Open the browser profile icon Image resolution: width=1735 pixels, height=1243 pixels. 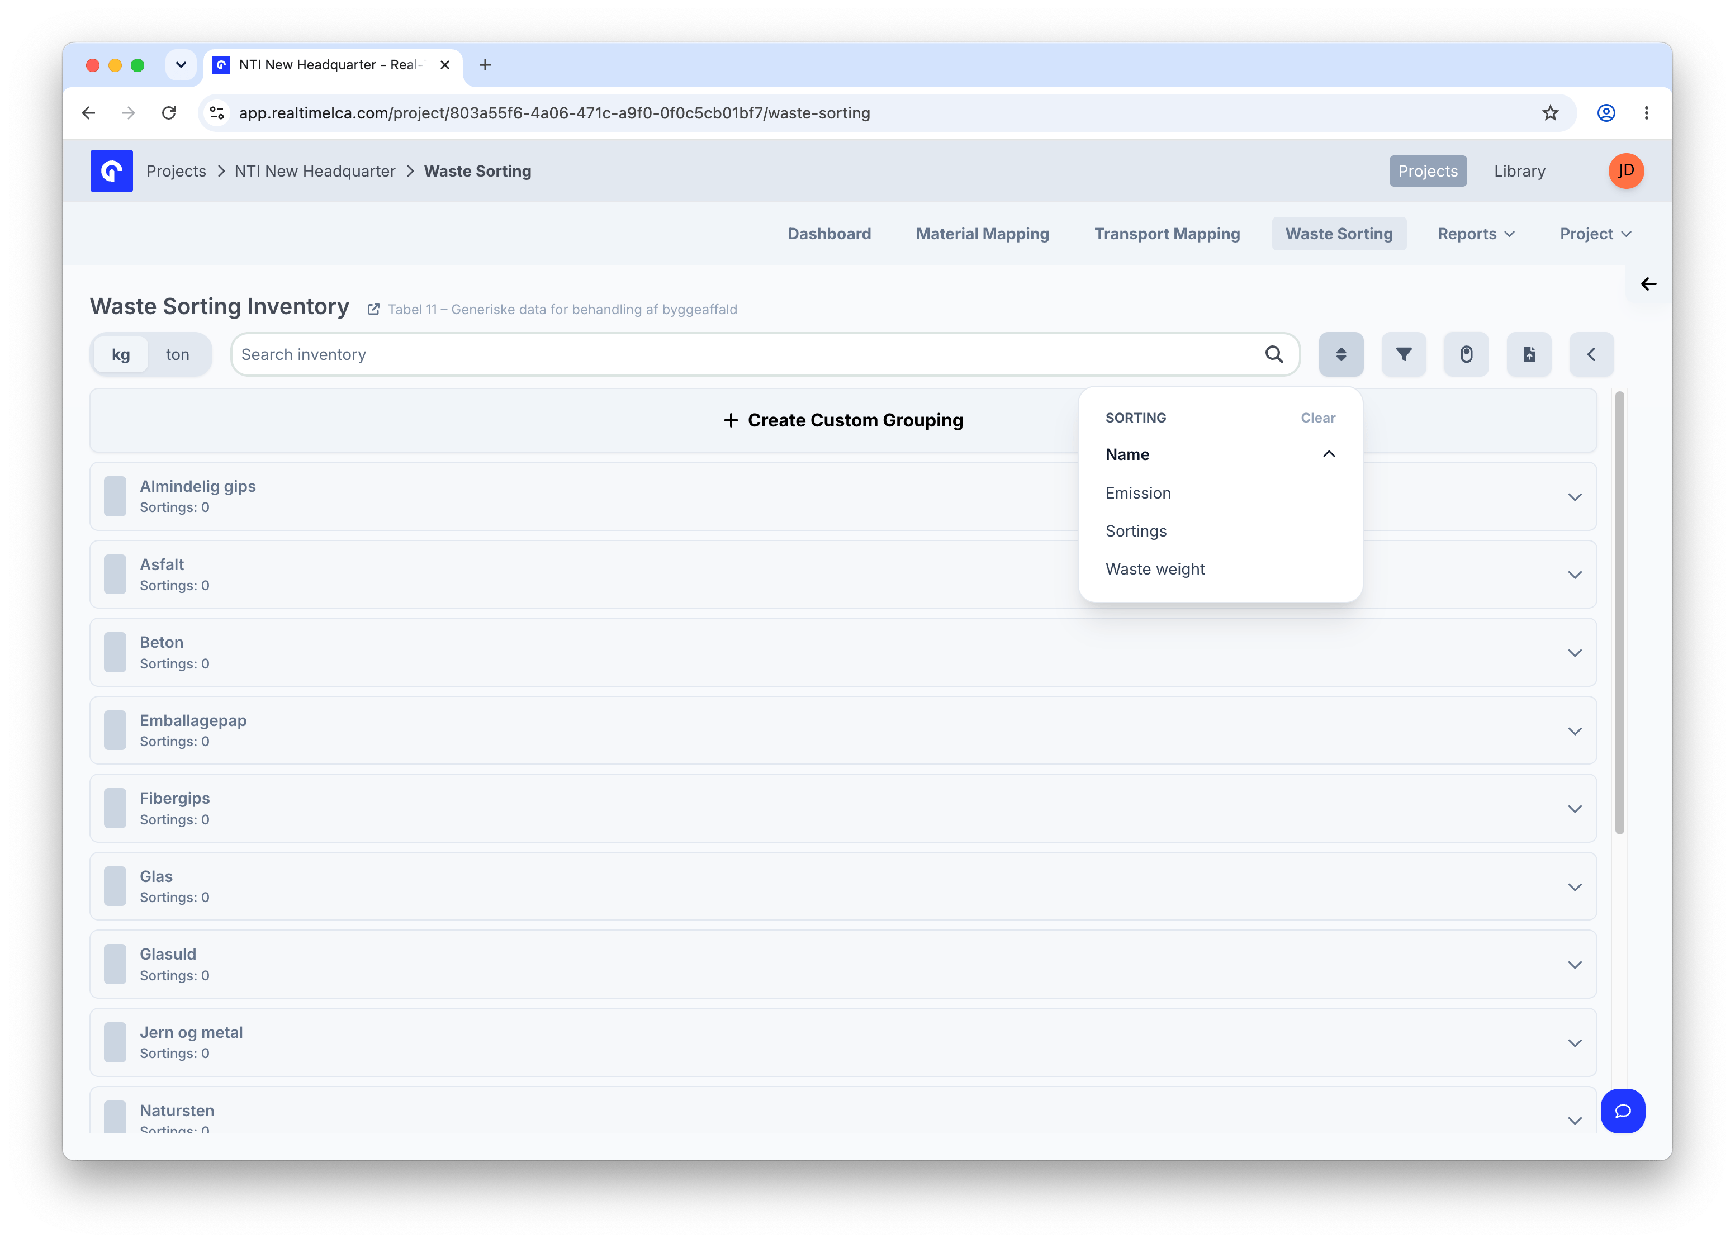pyautogui.click(x=1606, y=113)
